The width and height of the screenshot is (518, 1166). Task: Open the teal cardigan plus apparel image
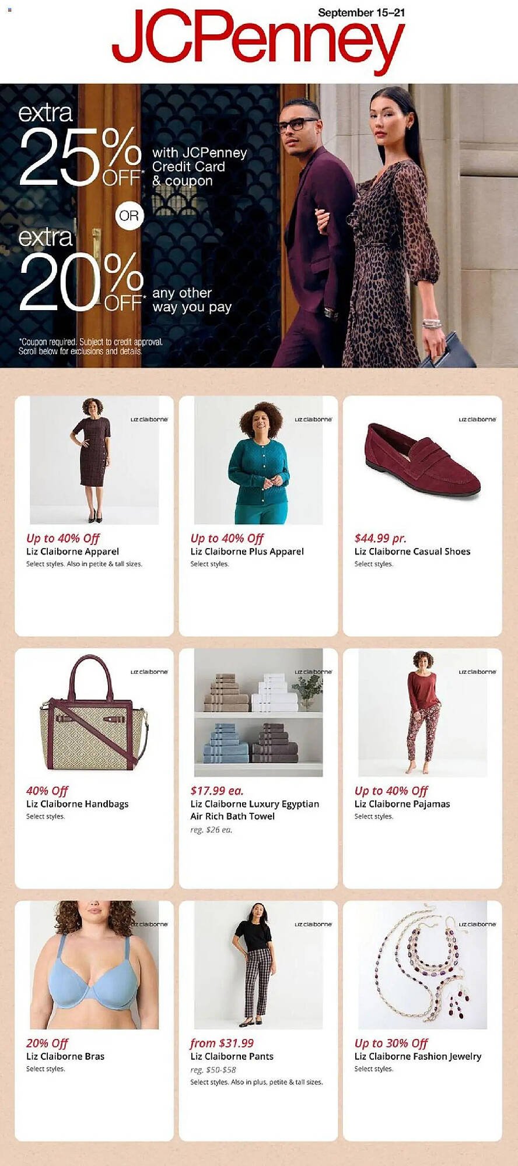258,460
